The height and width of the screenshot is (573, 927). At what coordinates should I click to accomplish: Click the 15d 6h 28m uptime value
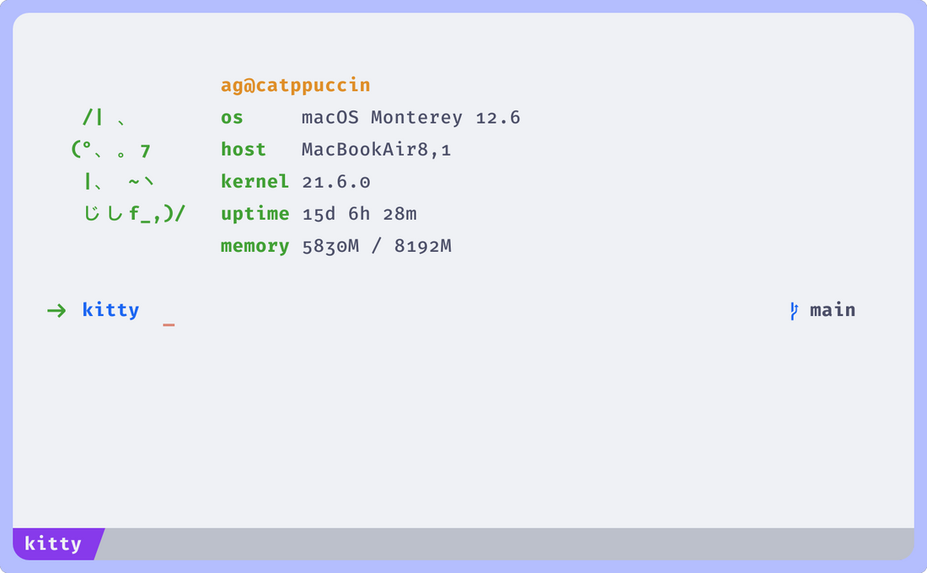[360, 213]
